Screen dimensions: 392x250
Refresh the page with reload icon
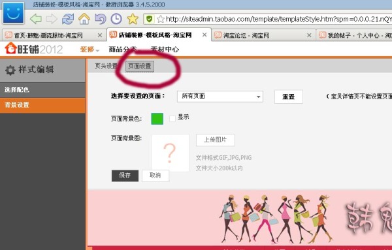pyautogui.click(x=68, y=19)
